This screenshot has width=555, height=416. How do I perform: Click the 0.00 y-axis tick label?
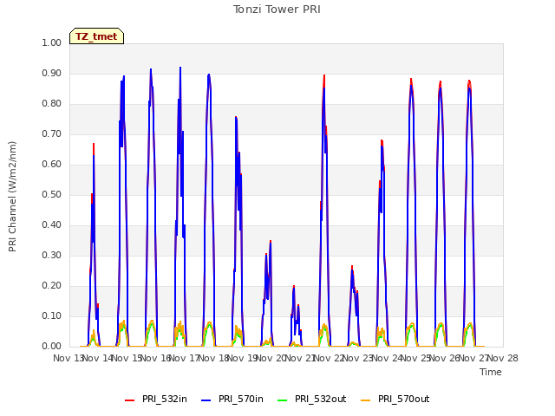coord(52,347)
